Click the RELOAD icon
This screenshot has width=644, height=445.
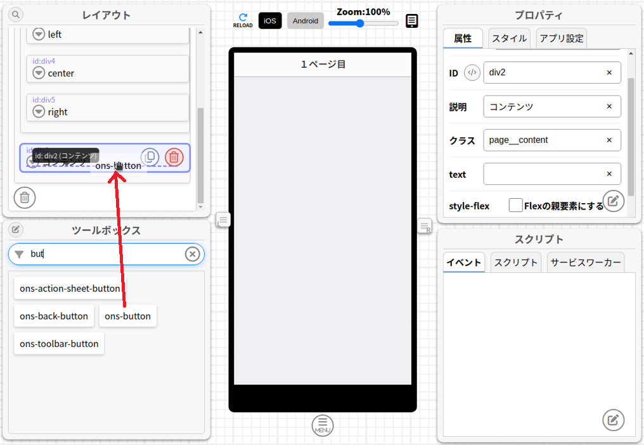point(243,20)
